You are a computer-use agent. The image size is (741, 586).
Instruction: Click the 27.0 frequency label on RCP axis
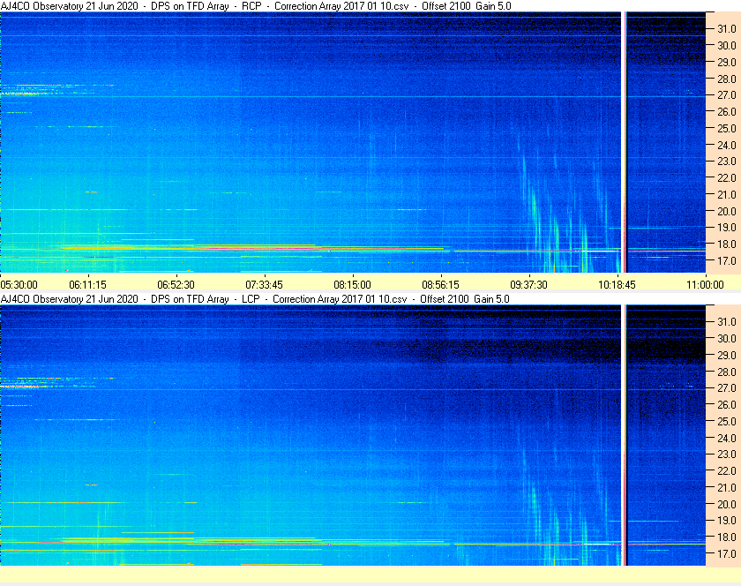pyautogui.click(x=727, y=95)
